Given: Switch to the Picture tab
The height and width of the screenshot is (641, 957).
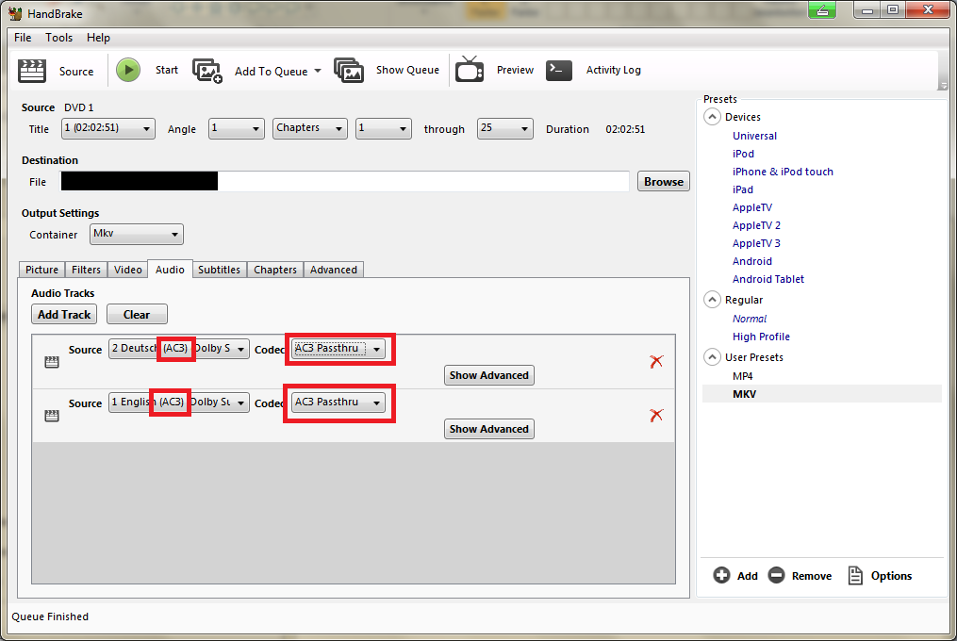Looking at the screenshot, I should [42, 270].
